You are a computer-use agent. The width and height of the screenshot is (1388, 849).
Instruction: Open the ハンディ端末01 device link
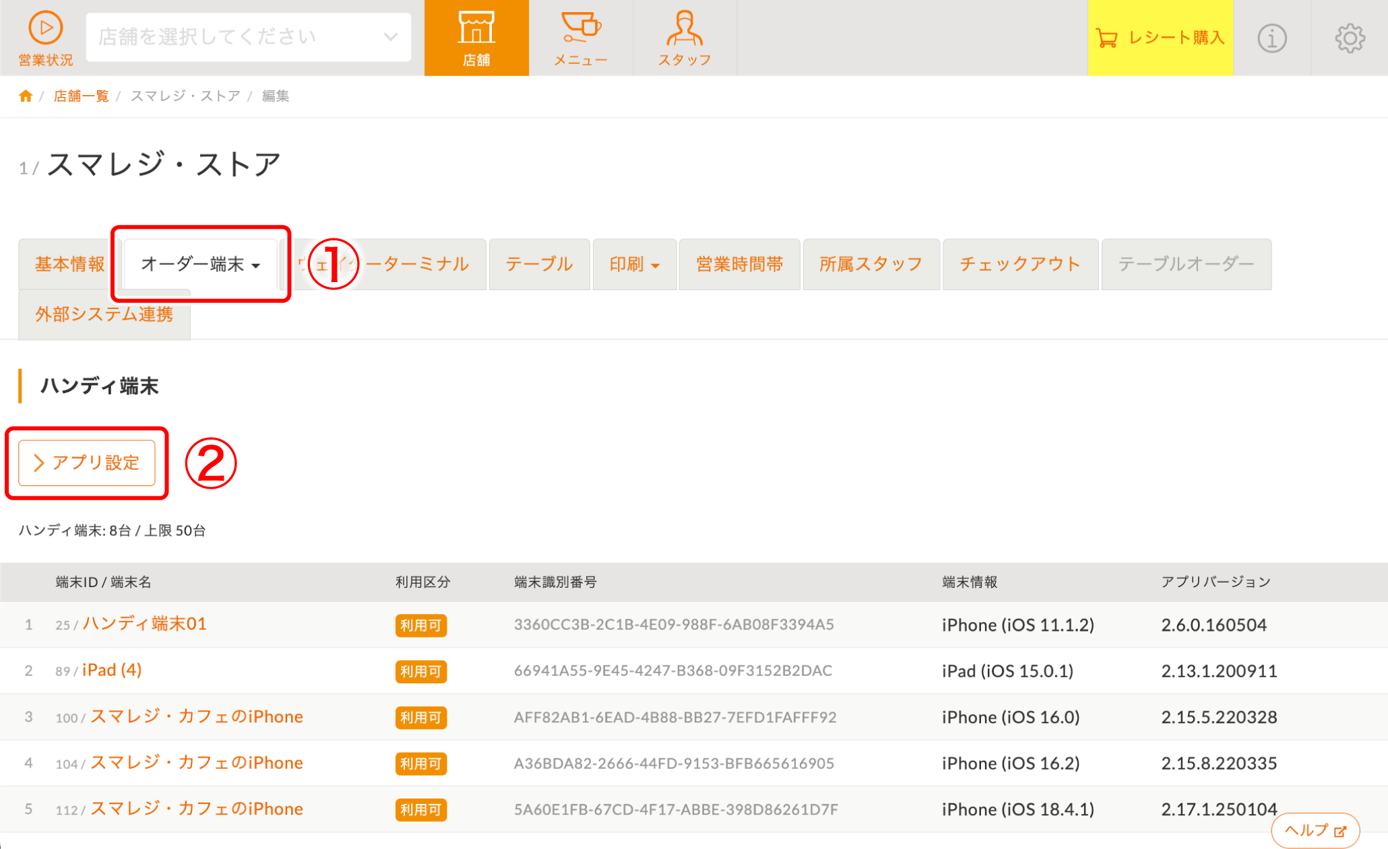point(144,623)
